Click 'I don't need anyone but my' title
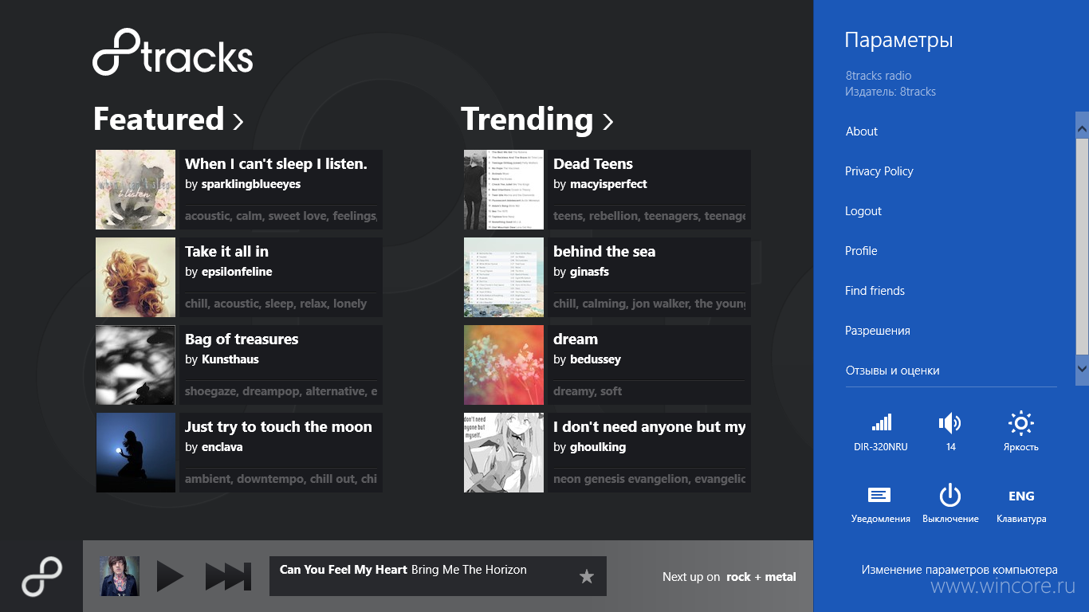 click(x=650, y=427)
